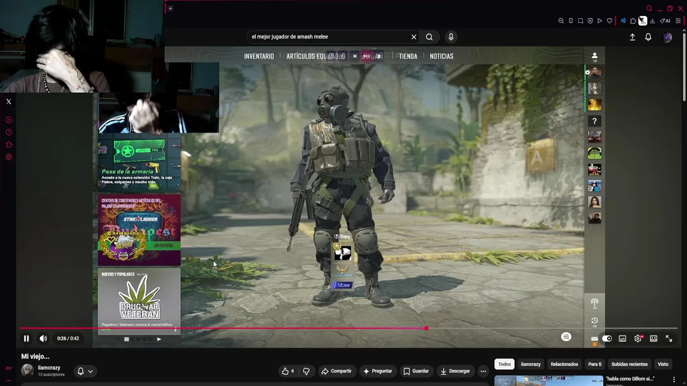The image size is (687, 386).
Task: Select the Relacionados filter chip
Action: pyautogui.click(x=564, y=364)
